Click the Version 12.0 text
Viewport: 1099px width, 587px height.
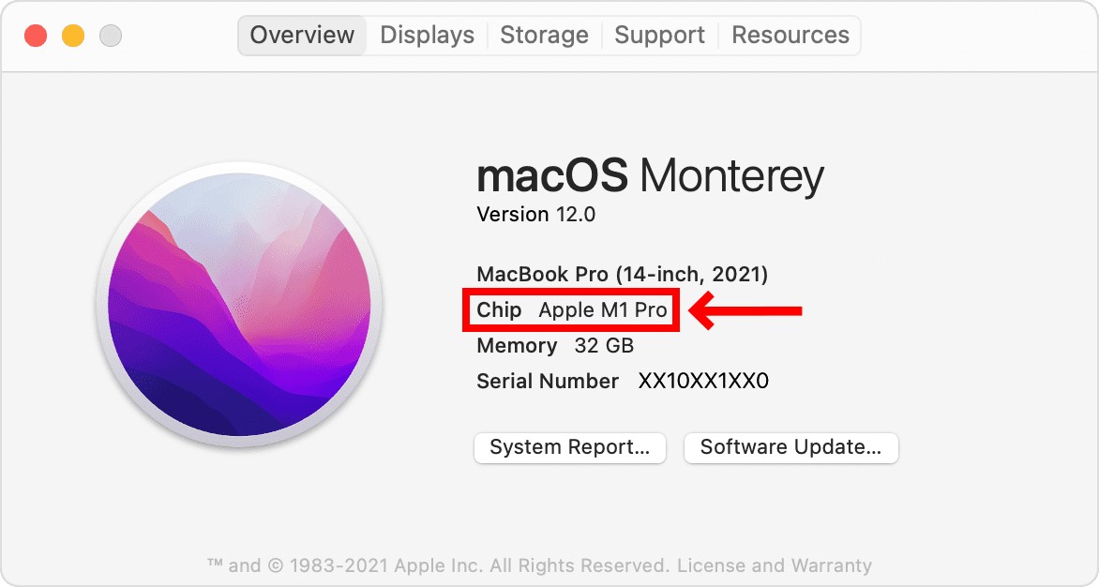pos(536,215)
